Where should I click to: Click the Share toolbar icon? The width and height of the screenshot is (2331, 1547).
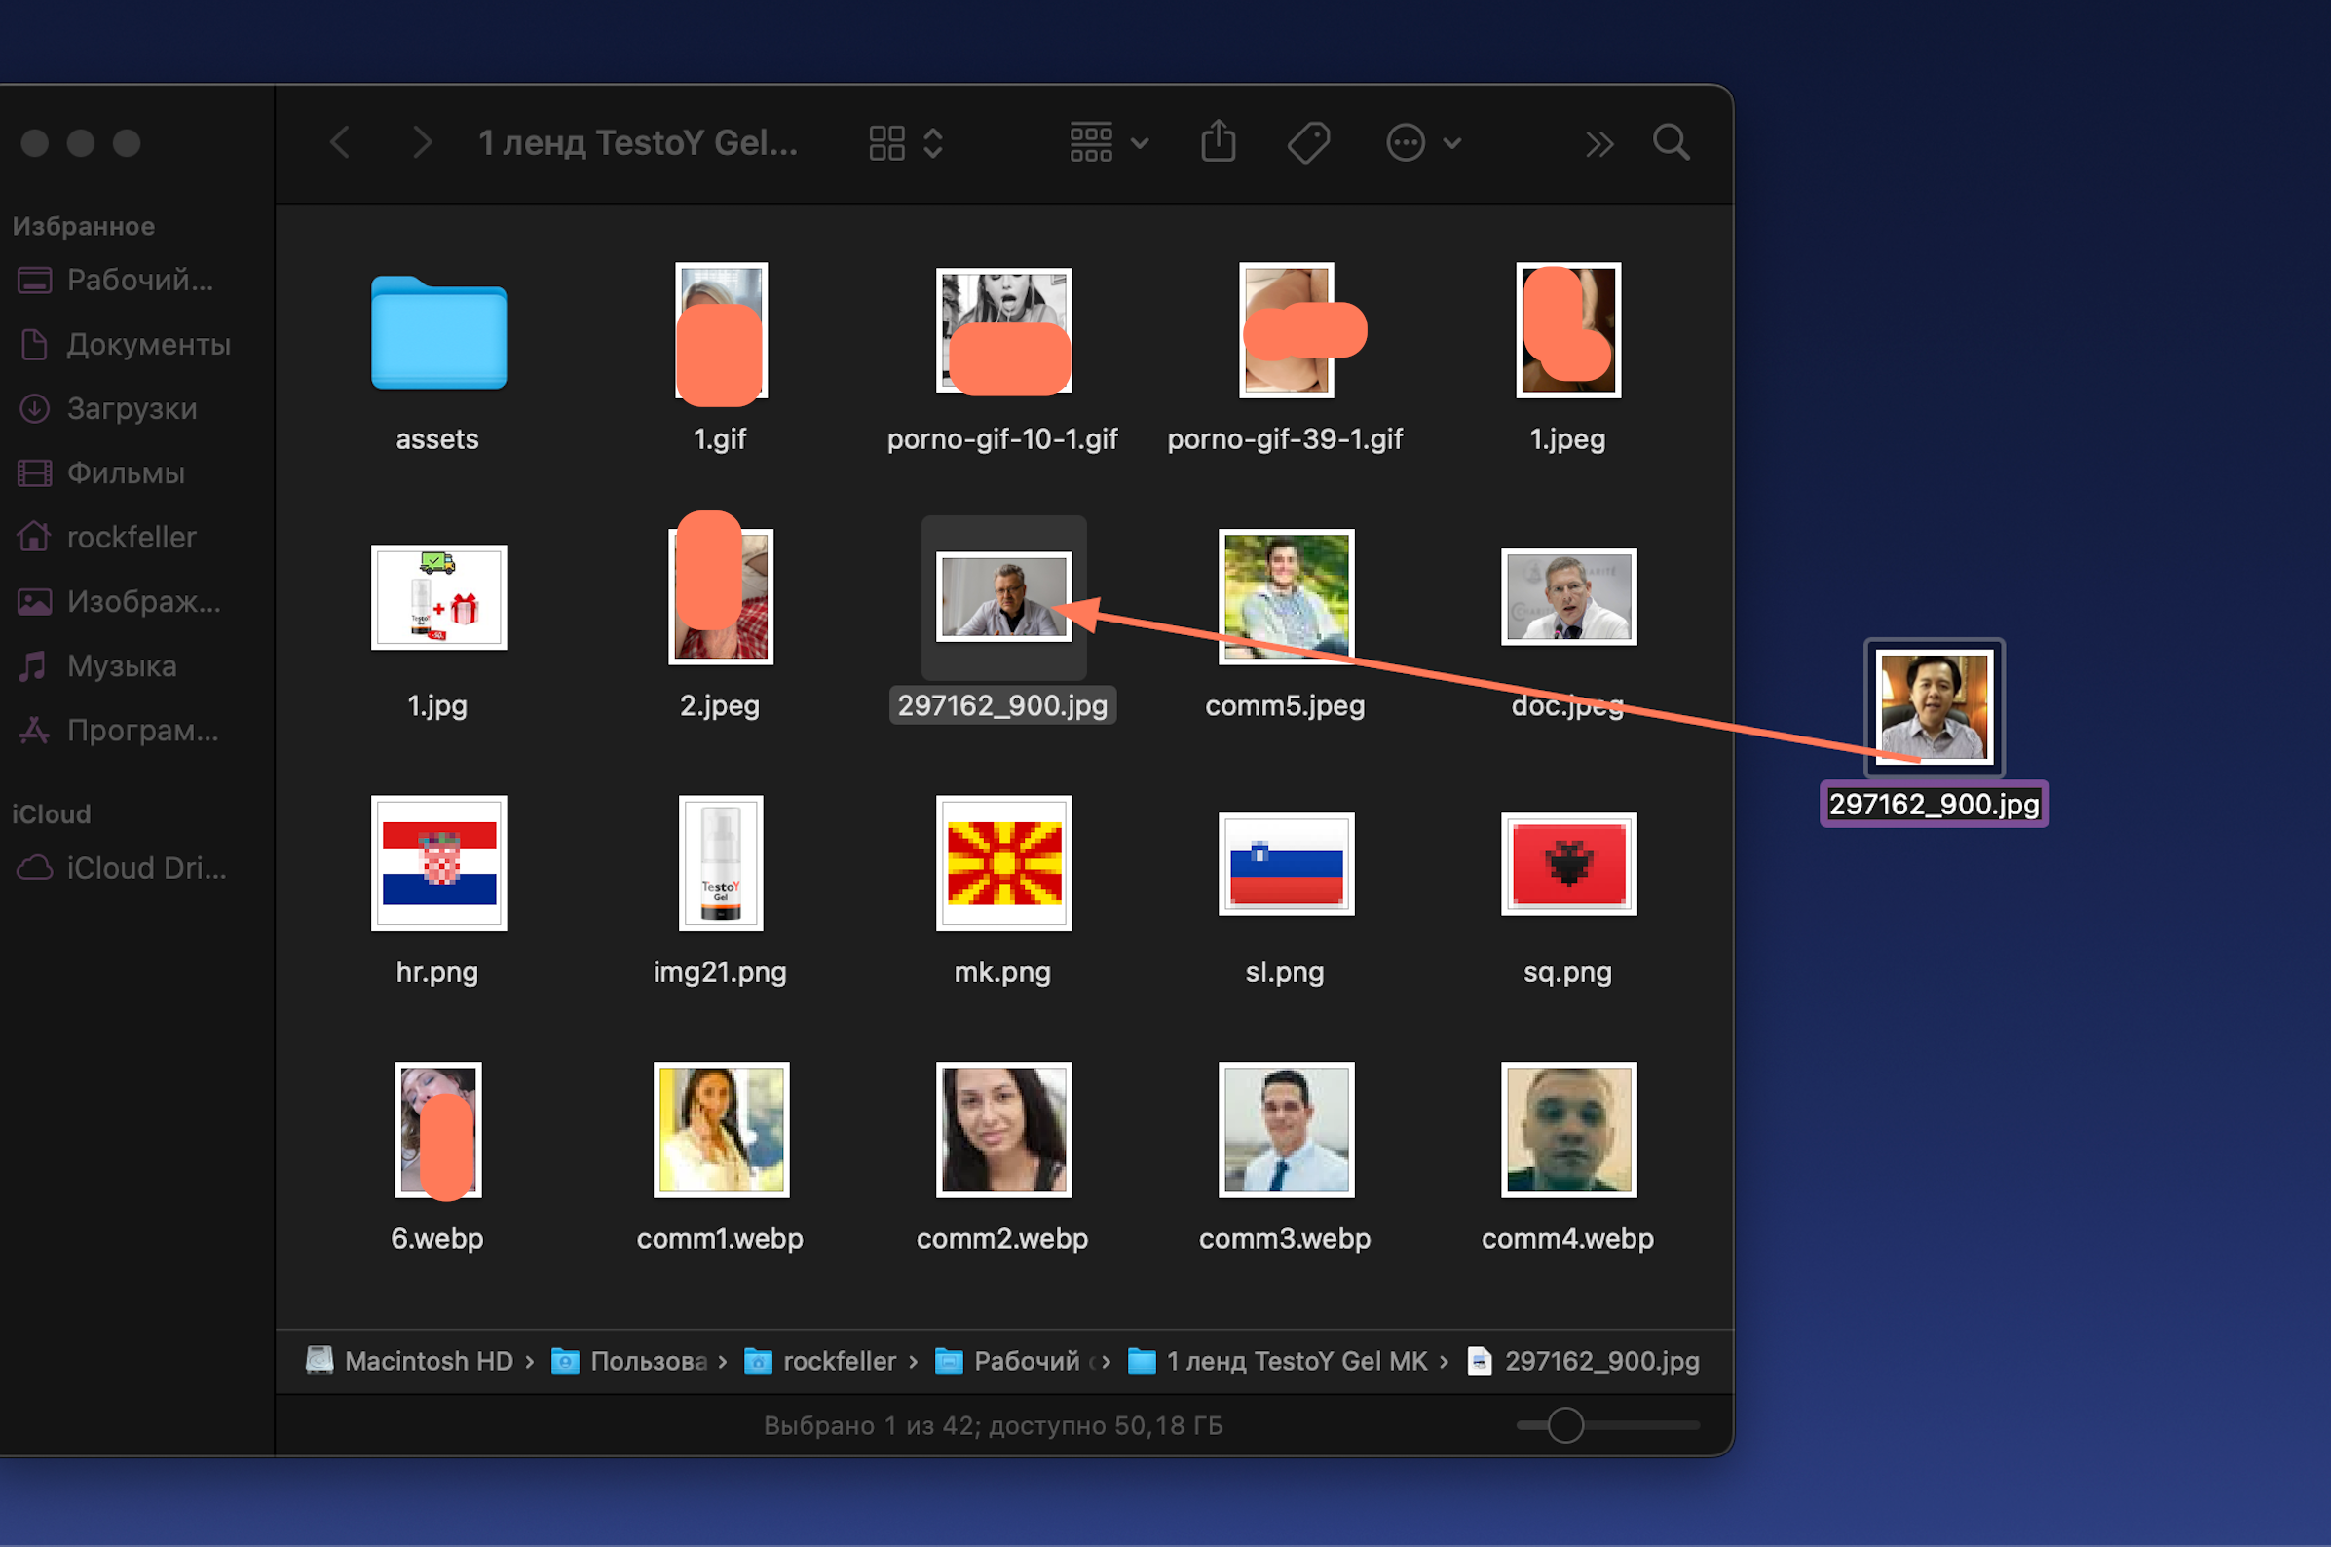[x=1219, y=142]
